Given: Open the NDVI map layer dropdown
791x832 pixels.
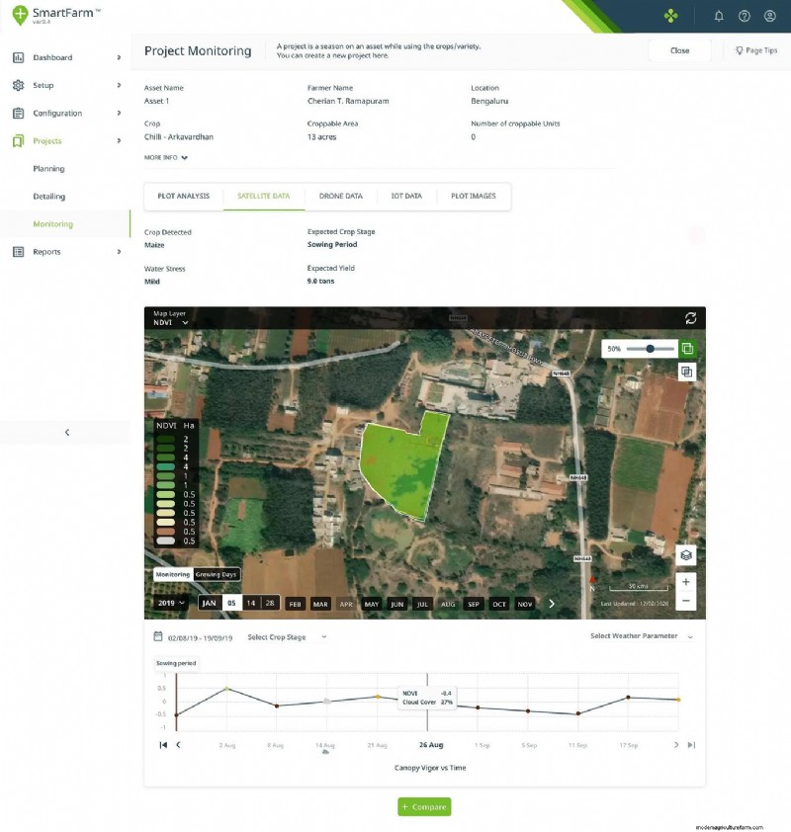Looking at the screenshot, I should pos(169,322).
